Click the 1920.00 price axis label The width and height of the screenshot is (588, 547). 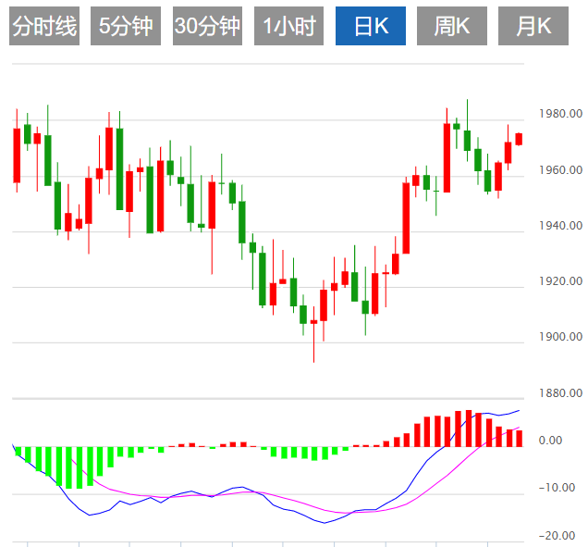560,281
